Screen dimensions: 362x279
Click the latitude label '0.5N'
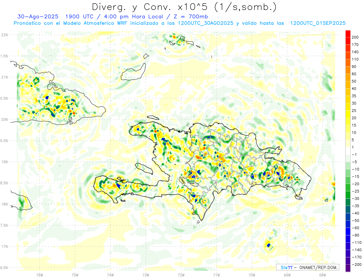point(4,98)
